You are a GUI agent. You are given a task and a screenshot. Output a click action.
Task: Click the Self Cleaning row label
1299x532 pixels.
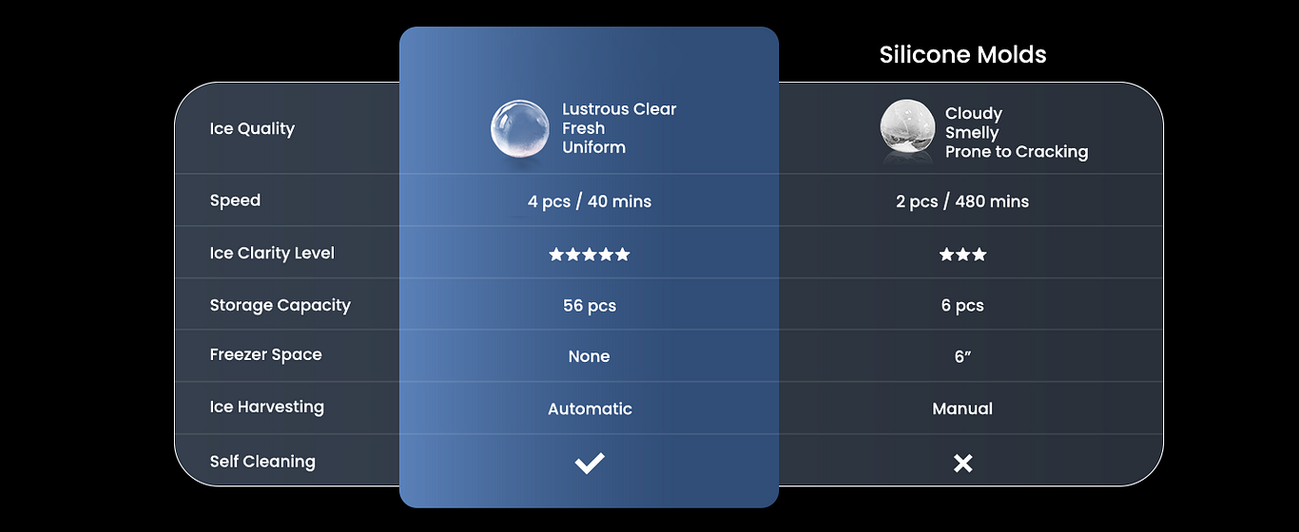(262, 462)
